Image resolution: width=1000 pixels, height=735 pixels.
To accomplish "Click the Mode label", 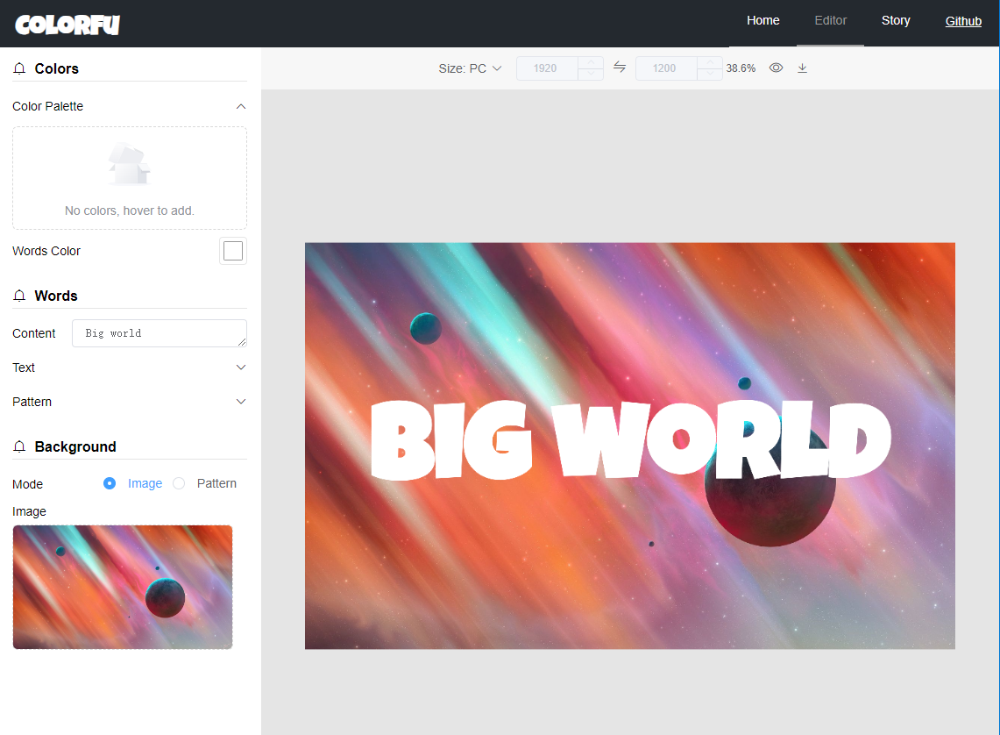I will tap(27, 484).
